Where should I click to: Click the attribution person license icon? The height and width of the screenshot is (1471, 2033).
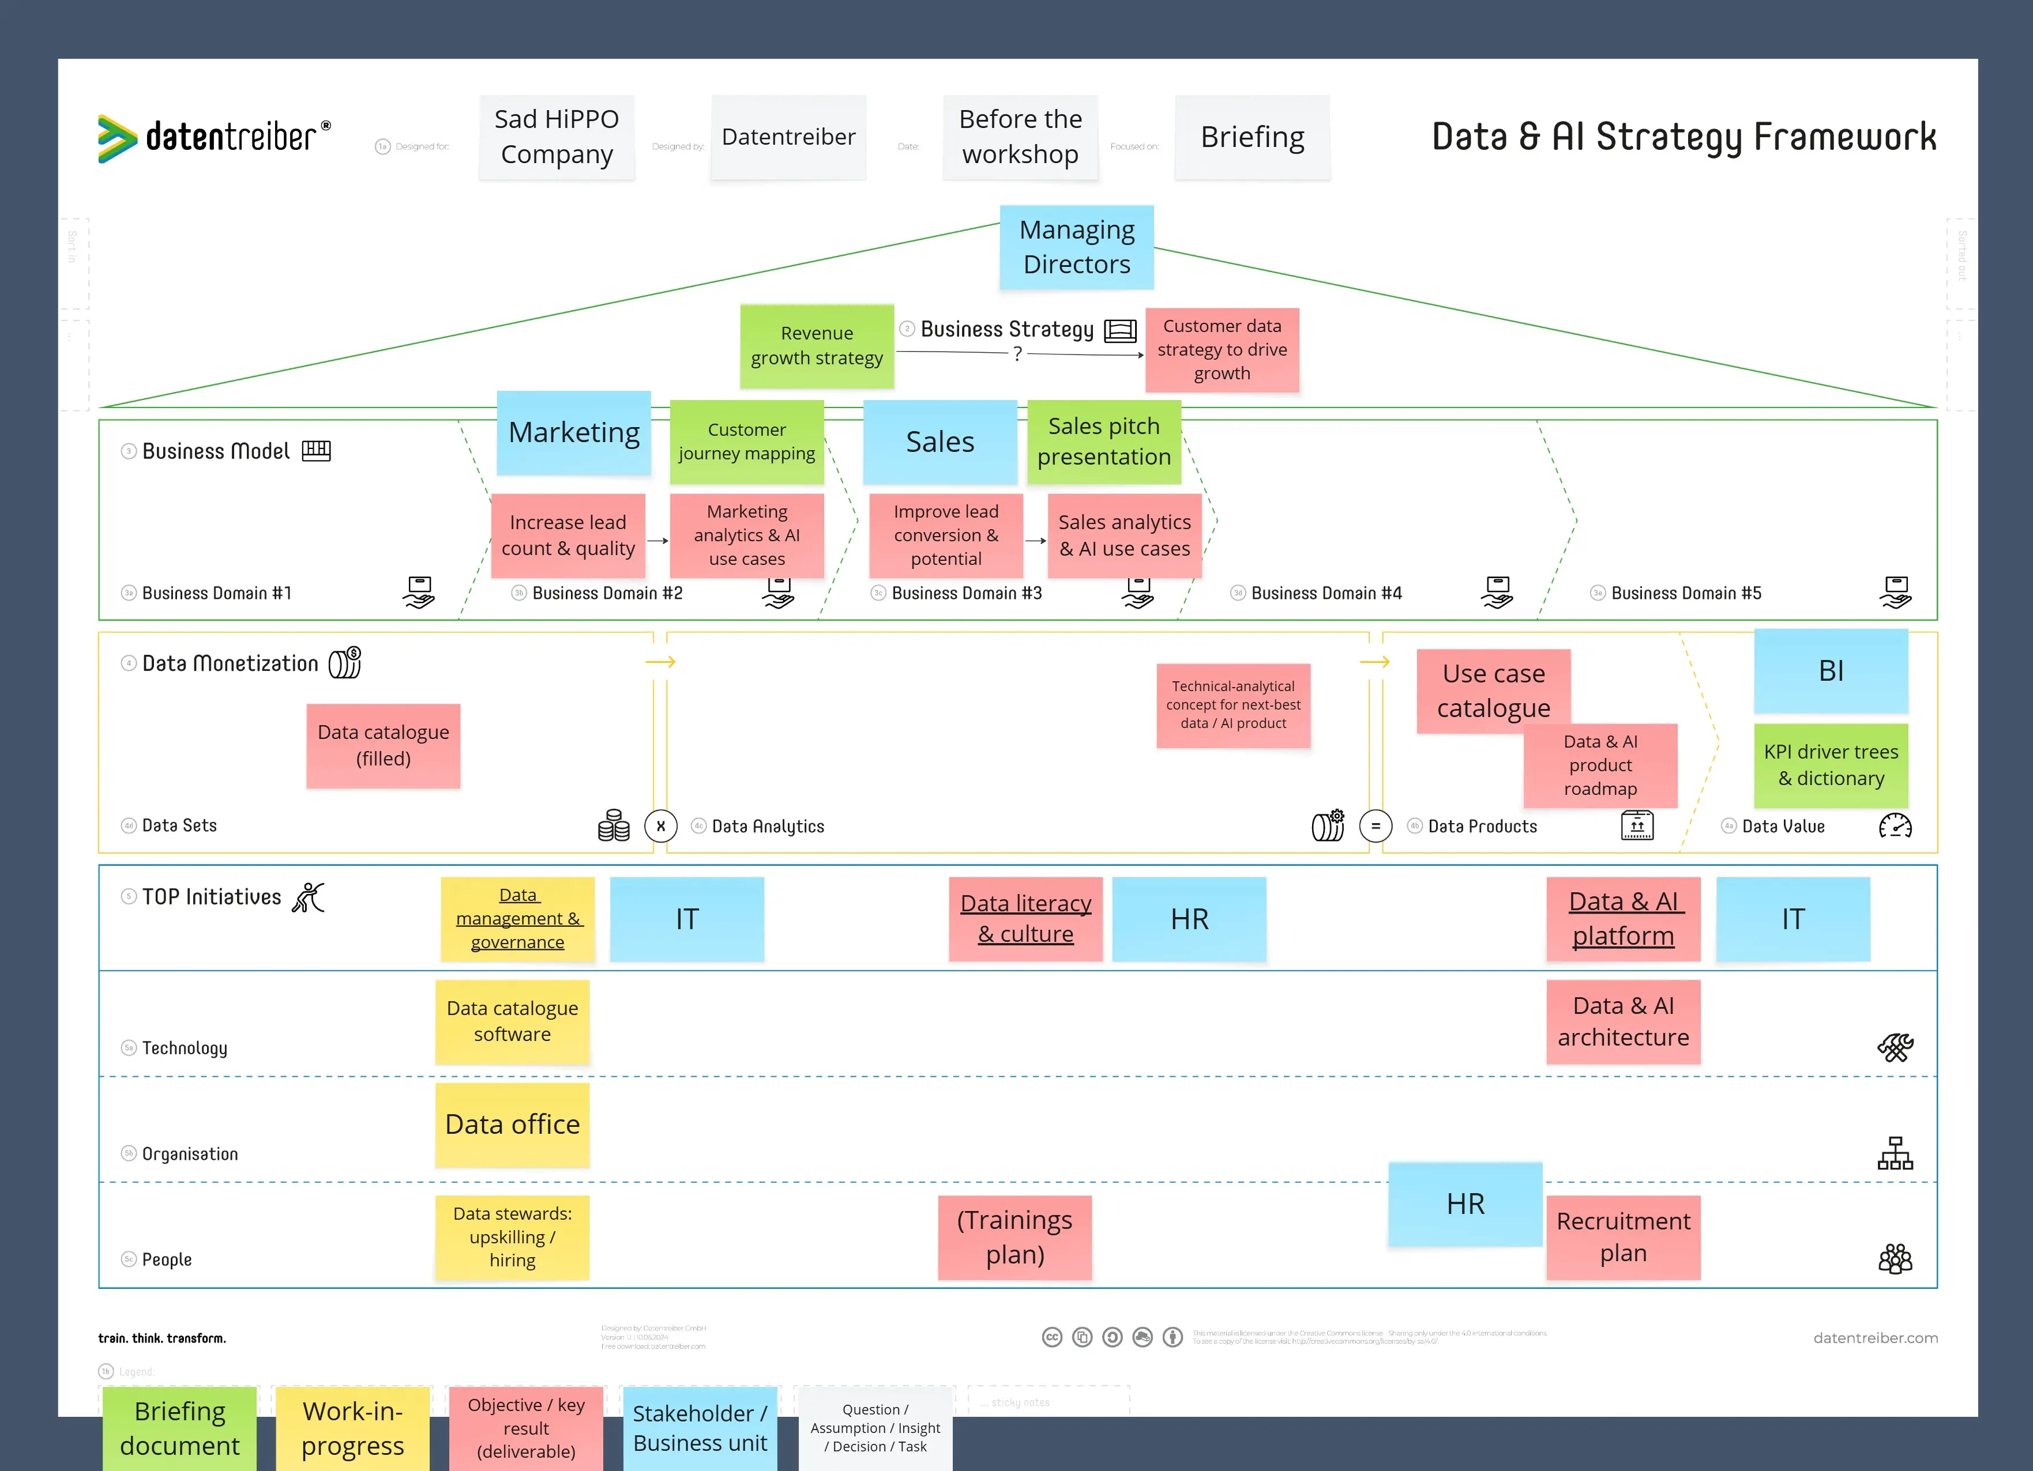(1173, 1337)
